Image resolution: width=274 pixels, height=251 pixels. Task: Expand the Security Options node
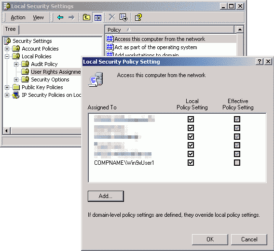click(x=16, y=79)
